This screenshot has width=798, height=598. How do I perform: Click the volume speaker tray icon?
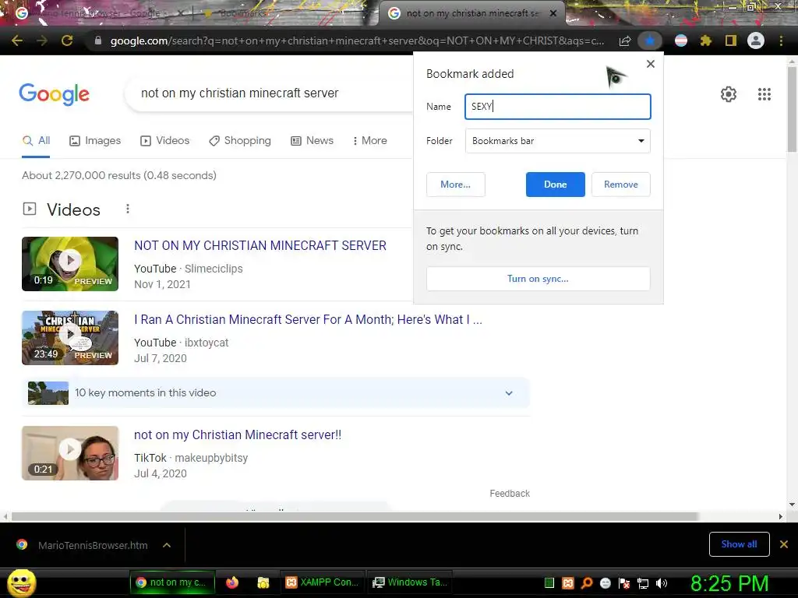point(662,583)
